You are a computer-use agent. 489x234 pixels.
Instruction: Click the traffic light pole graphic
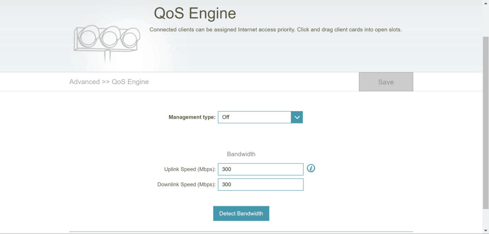tap(108, 56)
